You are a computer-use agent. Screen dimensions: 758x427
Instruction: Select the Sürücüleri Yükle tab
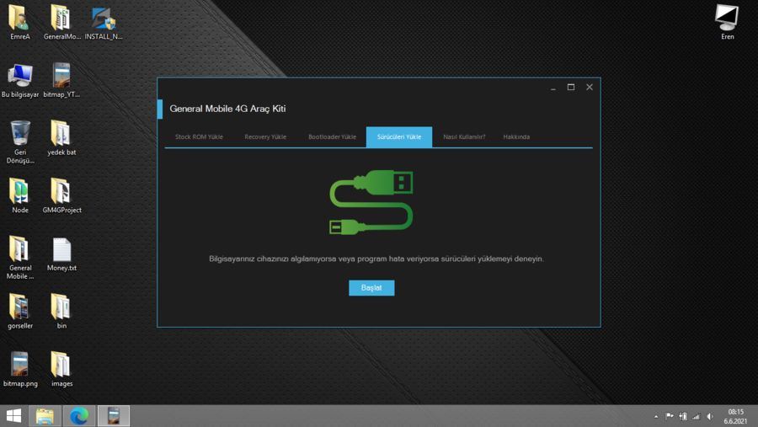coord(399,136)
